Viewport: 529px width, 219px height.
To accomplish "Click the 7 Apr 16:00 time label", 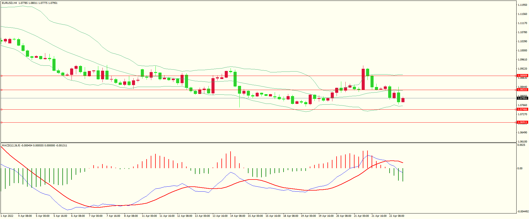I will click(x=113, y=216).
